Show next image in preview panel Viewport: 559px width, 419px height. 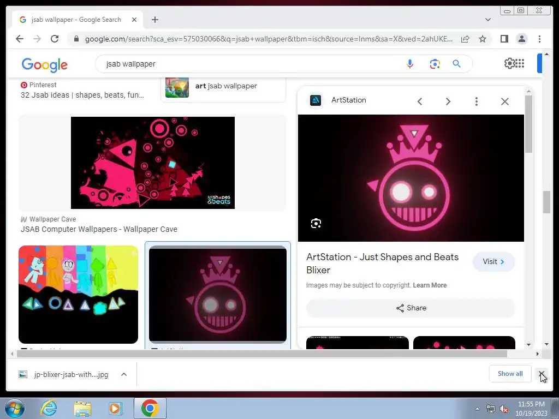[448, 101]
